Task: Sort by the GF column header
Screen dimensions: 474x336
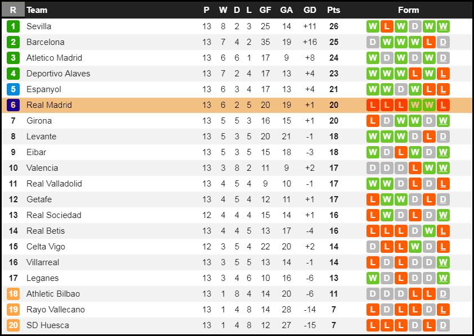Action: pos(265,10)
